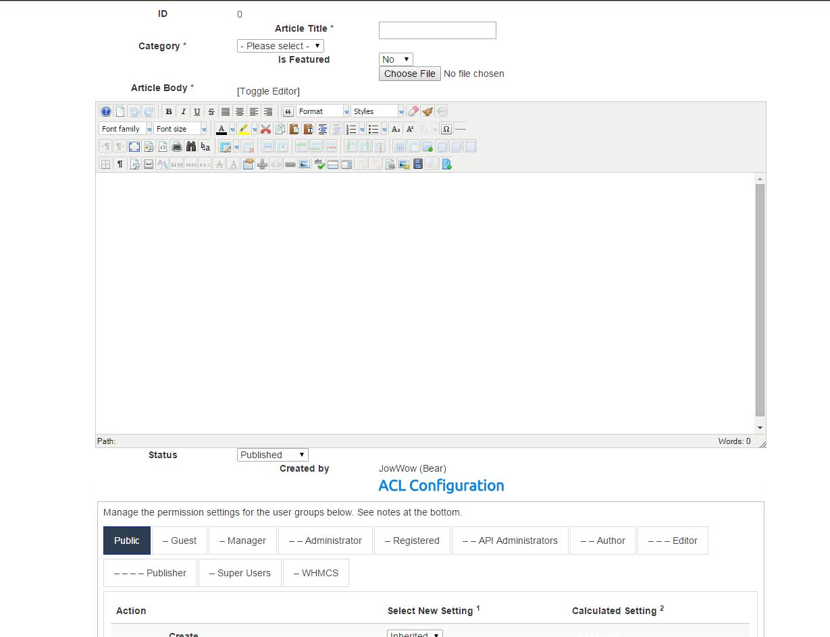The image size is (830, 637).
Task: Click the New document icon
Action: pyautogui.click(x=120, y=111)
